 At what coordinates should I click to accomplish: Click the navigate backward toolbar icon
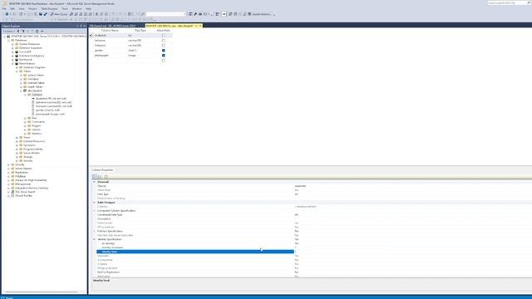[x=7, y=14]
